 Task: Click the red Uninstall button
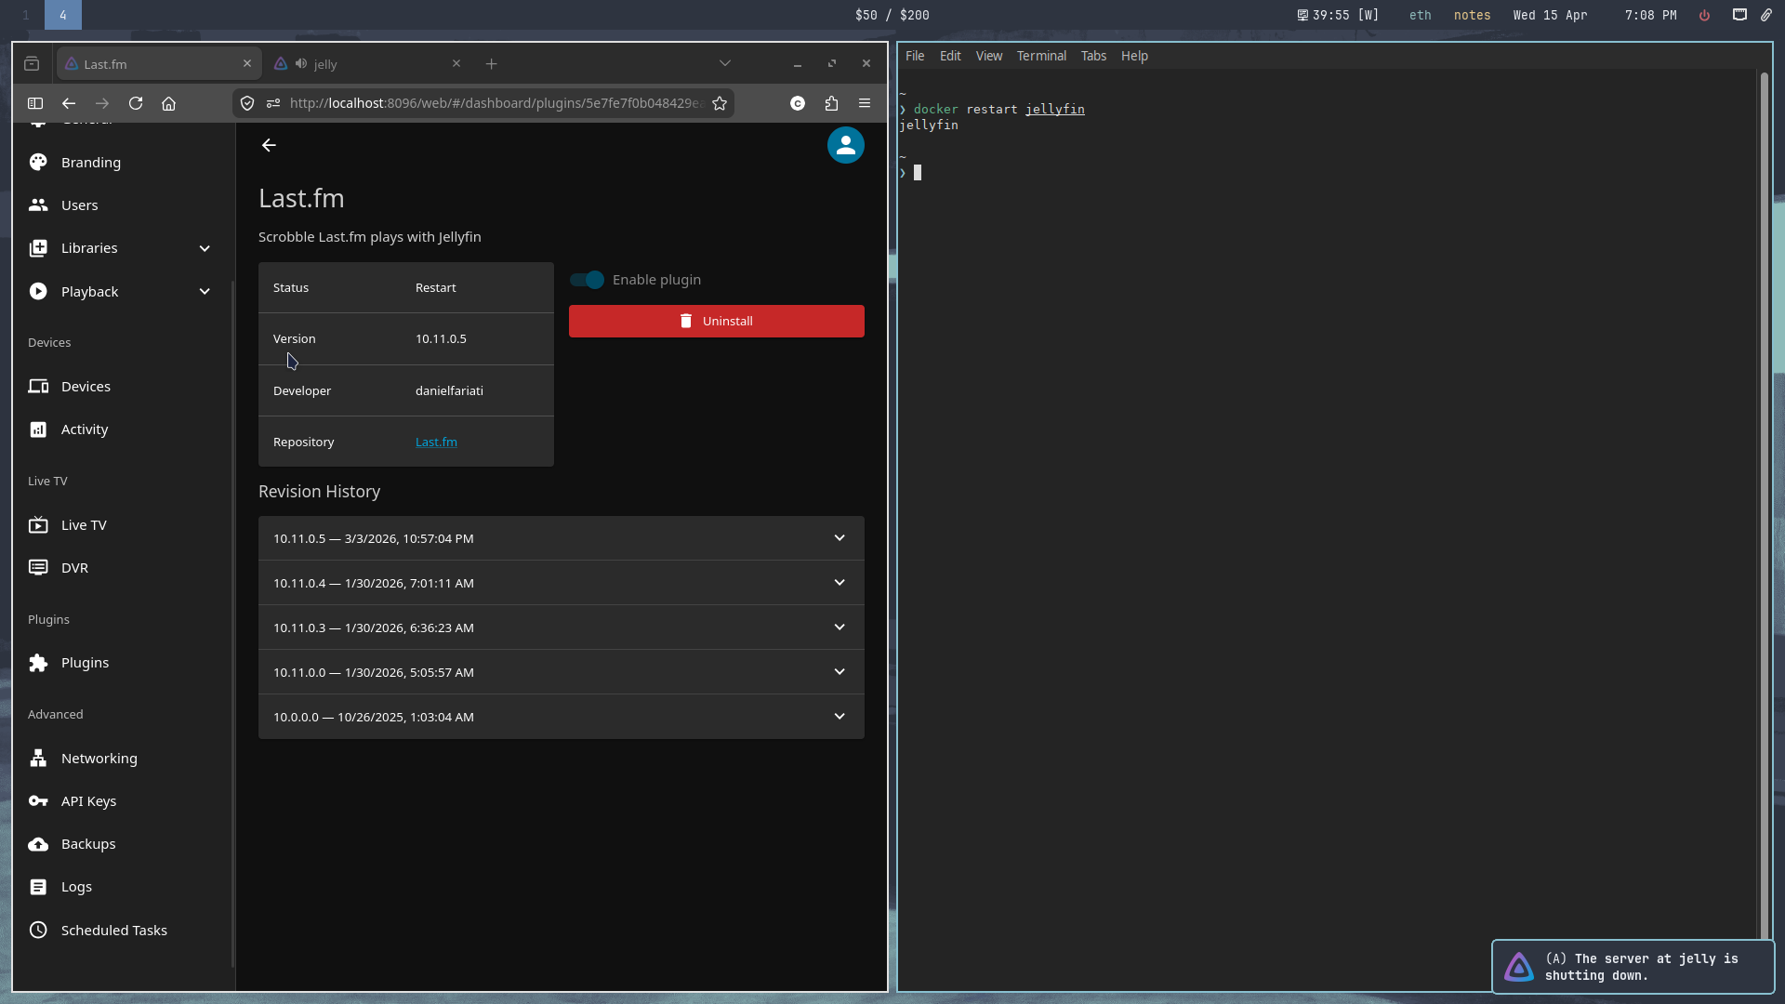point(717,321)
